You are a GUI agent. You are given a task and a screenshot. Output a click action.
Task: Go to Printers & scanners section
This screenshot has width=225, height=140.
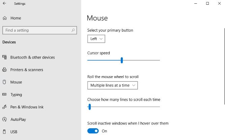27,70
